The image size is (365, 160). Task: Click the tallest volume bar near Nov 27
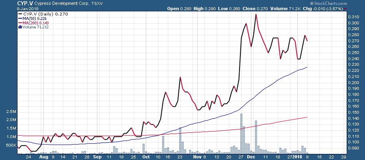242,134
